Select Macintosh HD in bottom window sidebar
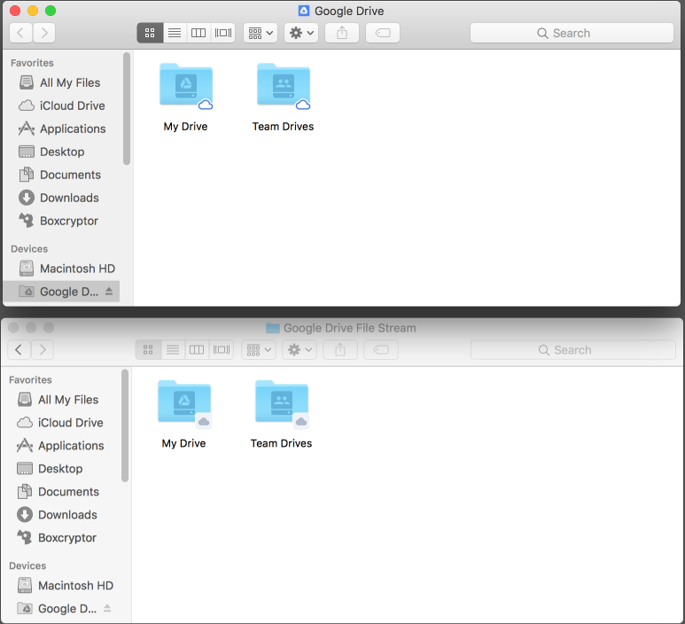 point(60,586)
